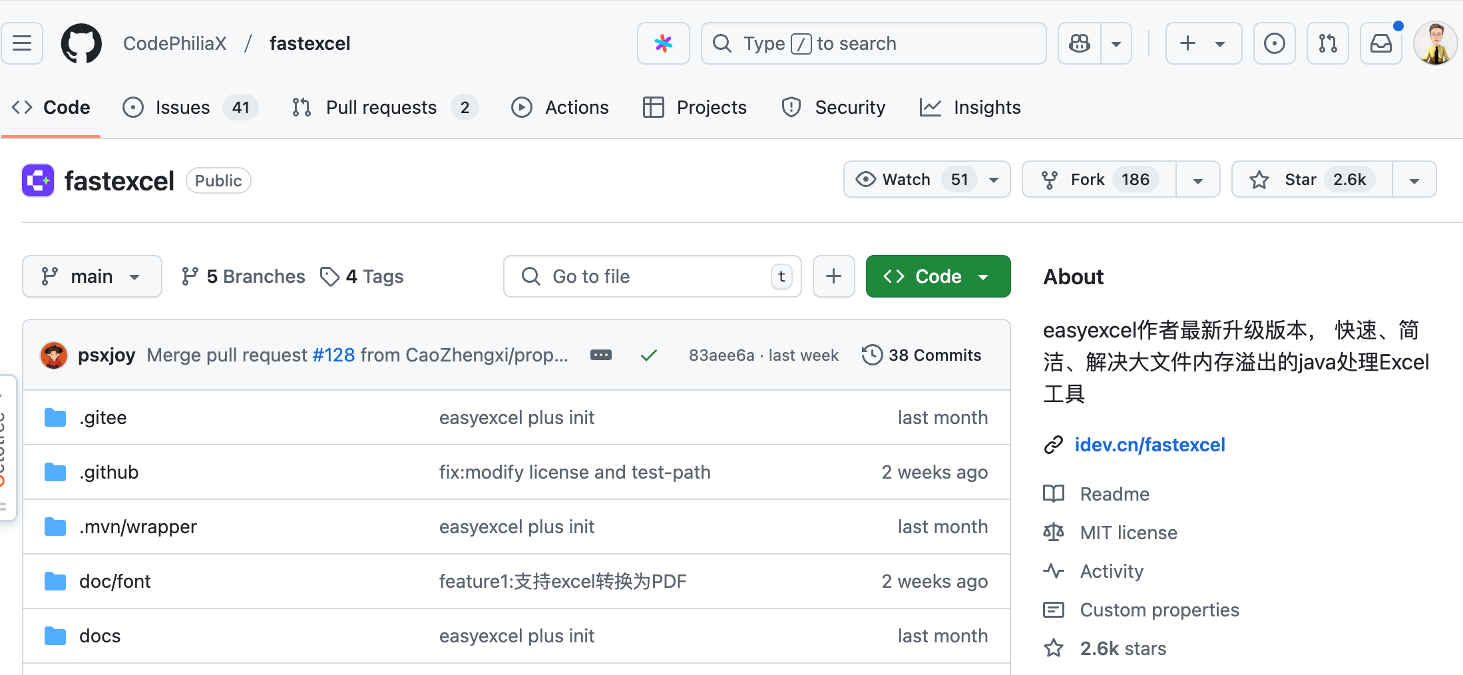The height and width of the screenshot is (675, 1463).
Task: Focus the Go to file field
Action: 652,276
